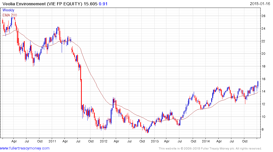This screenshot has height=152, width=273.
Task: Click the 18 price axis label
Action: pos(263,66)
